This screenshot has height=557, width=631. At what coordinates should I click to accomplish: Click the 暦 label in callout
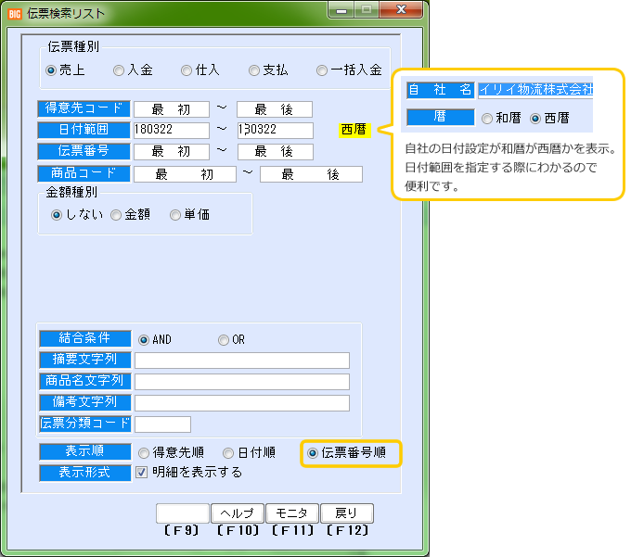coord(440,118)
